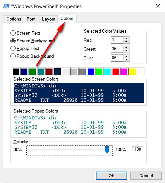The width and height of the screenshot is (165, 183).
Task: Discard changes with the Cancel button
Action: [x=146, y=176]
